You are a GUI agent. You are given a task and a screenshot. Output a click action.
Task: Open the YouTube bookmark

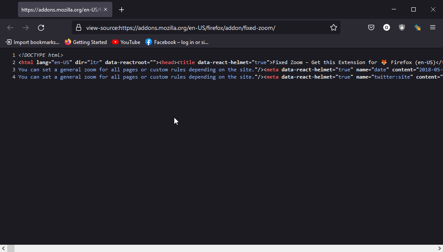126,42
